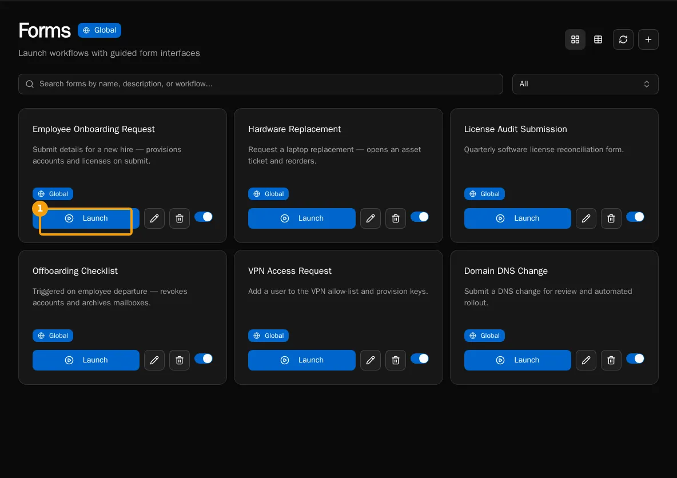
Task: Switch to table view layout
Action: click(598, 39)
